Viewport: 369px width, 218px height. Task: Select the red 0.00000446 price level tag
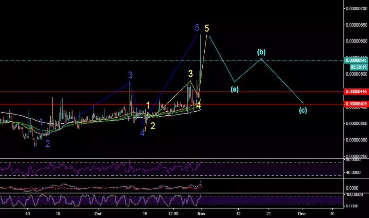point(356,92)
